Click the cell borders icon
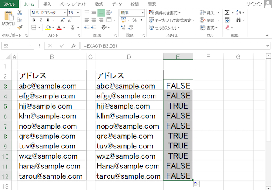This screenshot has height=190, width=272. click(x=34, y=27)
